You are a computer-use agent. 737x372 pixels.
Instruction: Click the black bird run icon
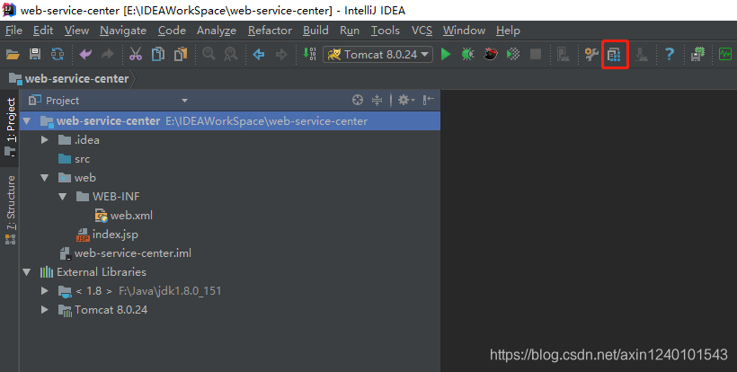pyautogui.click(x=490, y=55)
